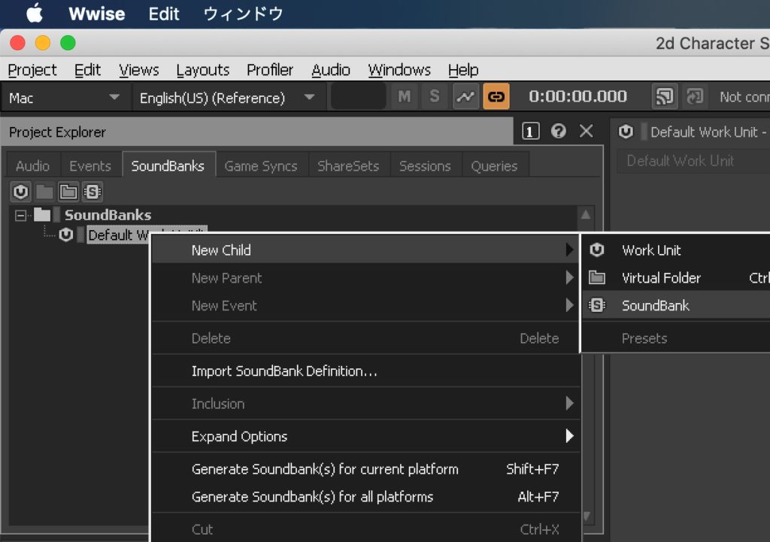Open the Project menu

[32, 70]
